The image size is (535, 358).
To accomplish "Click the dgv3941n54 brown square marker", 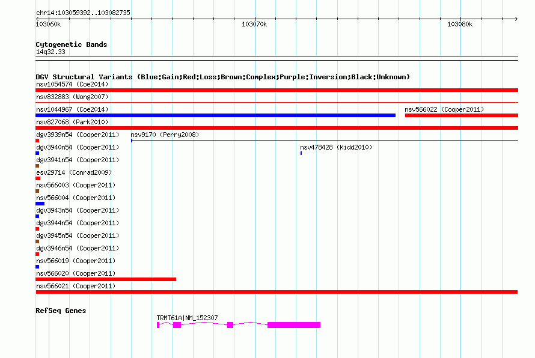I will 37,166.
